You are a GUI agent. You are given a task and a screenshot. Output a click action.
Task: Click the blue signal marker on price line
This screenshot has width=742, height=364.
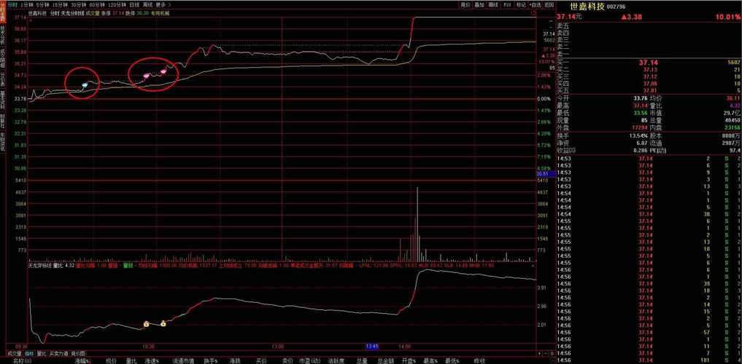coord(85,85)
